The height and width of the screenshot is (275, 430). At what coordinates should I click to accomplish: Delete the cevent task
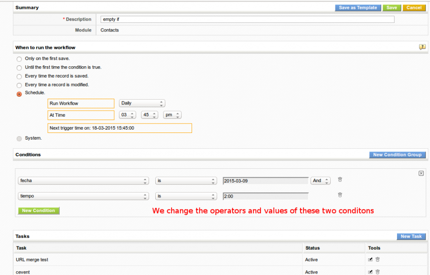coord(377,272)
